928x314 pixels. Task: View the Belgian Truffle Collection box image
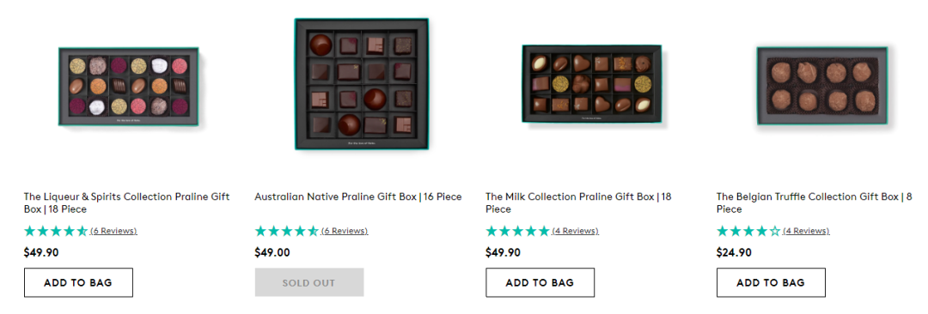pyautogui.click(x=822, y=86)
